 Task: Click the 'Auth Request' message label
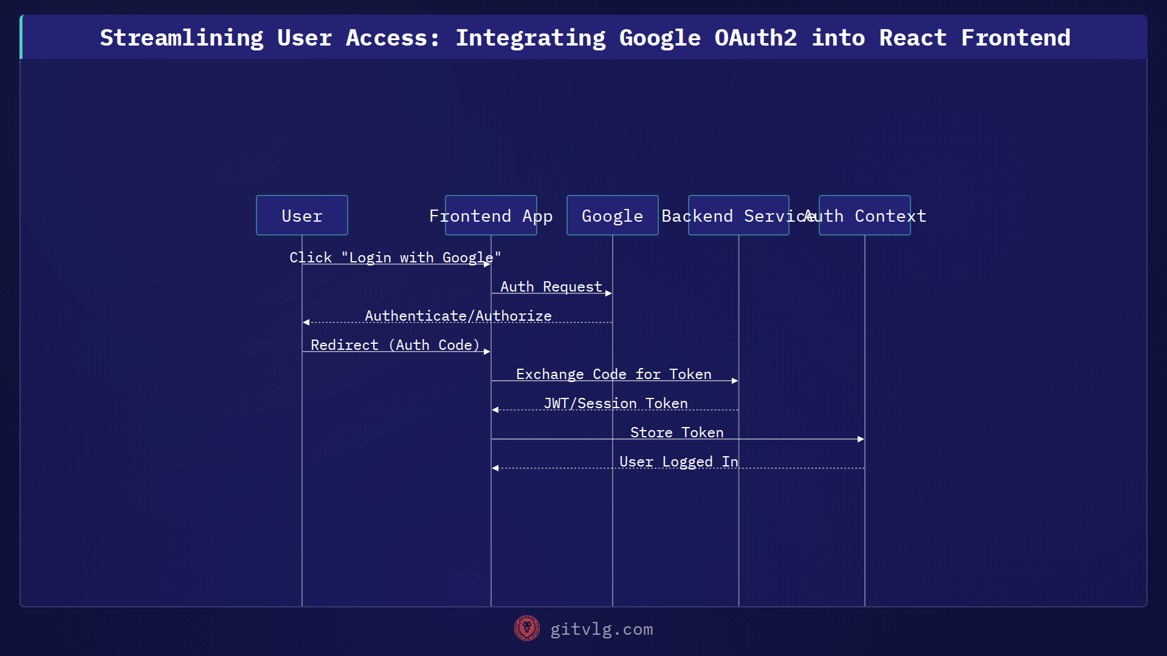[551, 287]
